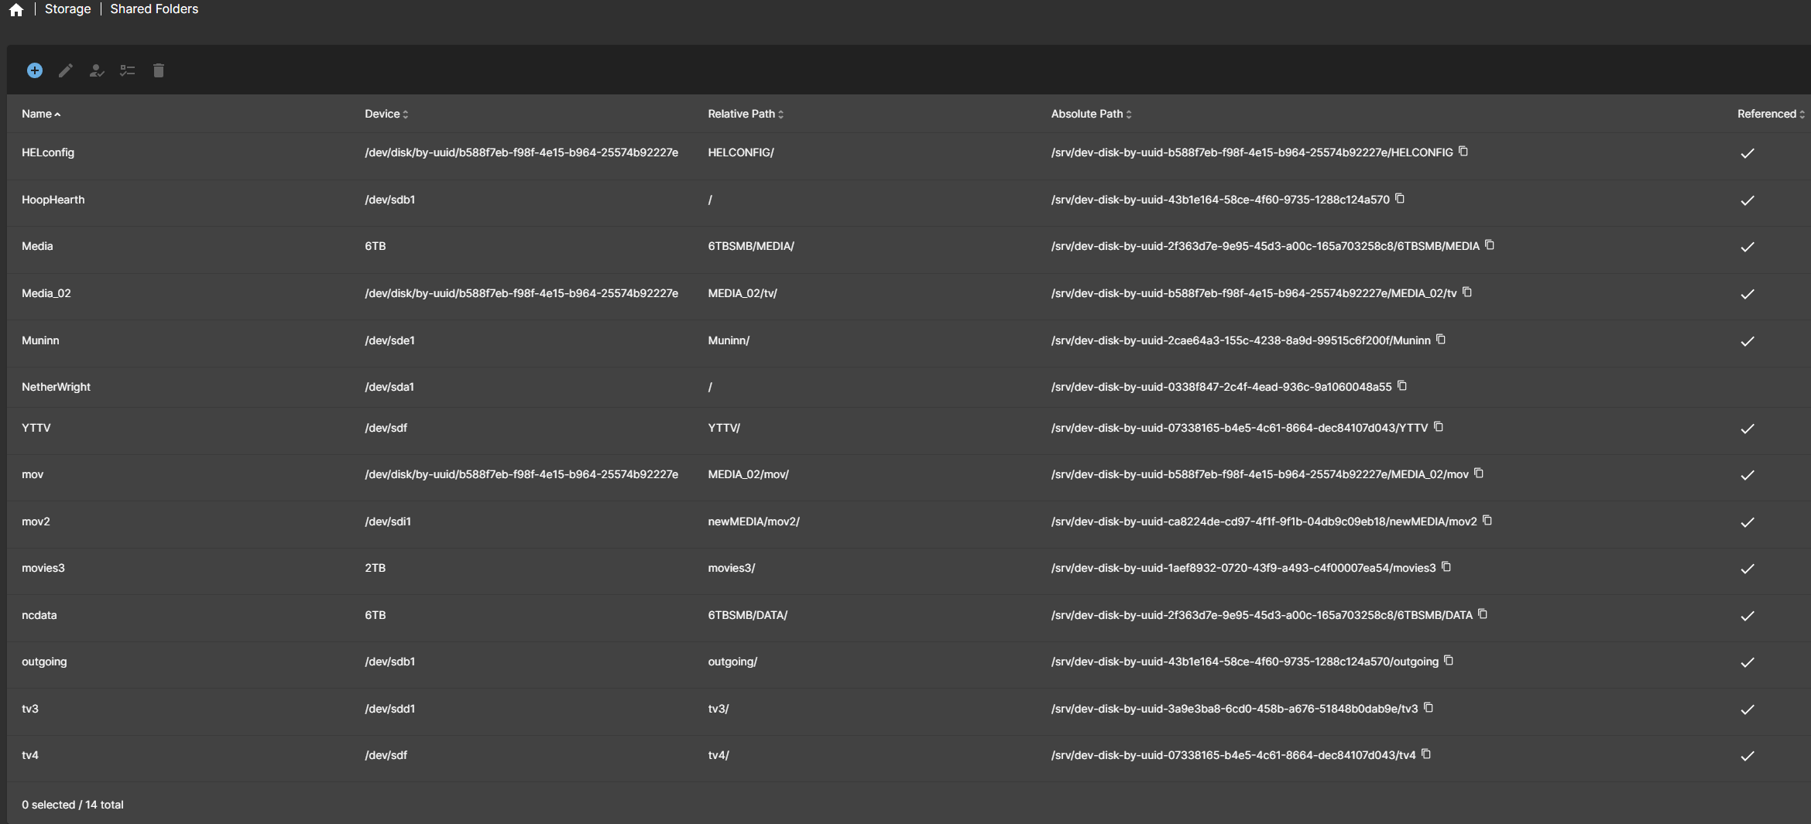Sort table by the Name column header
Image resolution: width=1811 pixels, height=824 pixels.
[x=36, y=114]
